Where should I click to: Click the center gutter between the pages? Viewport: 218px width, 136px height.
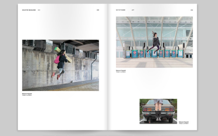(108, 67)
